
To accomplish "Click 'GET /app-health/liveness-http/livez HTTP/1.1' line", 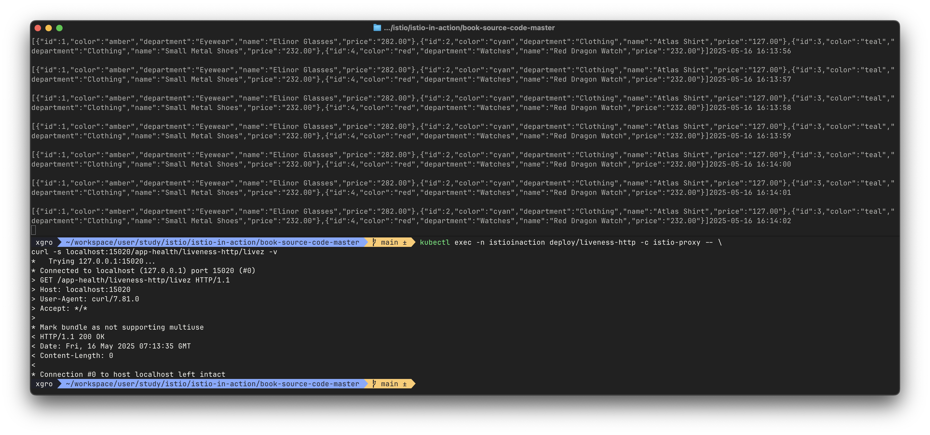I will (130, 280).
